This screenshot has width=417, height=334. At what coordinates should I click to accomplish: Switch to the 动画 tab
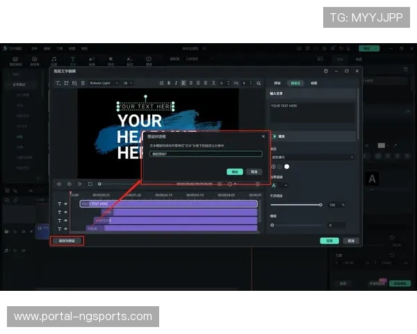pos(313,83)
